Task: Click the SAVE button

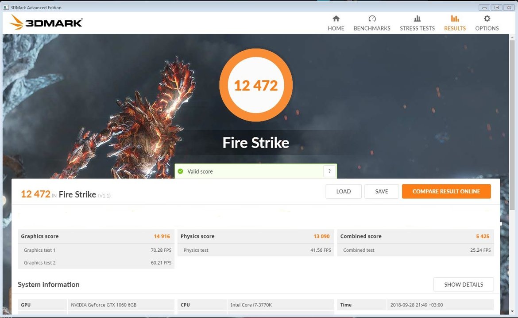Action: tap(382, 191)
